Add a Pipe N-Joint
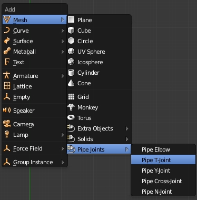Image resolution: width=197 pixels, height=200 pixels. pyautogui.click(x=163, y=192)
